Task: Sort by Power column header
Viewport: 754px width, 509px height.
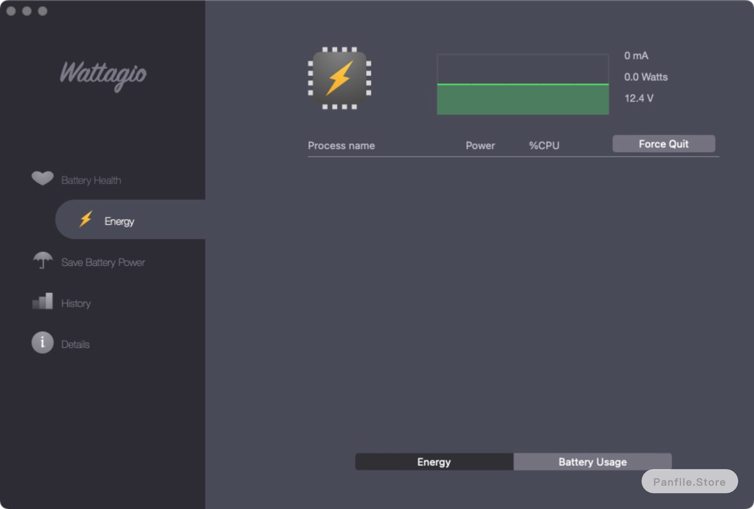Action: tap(480, 146)
